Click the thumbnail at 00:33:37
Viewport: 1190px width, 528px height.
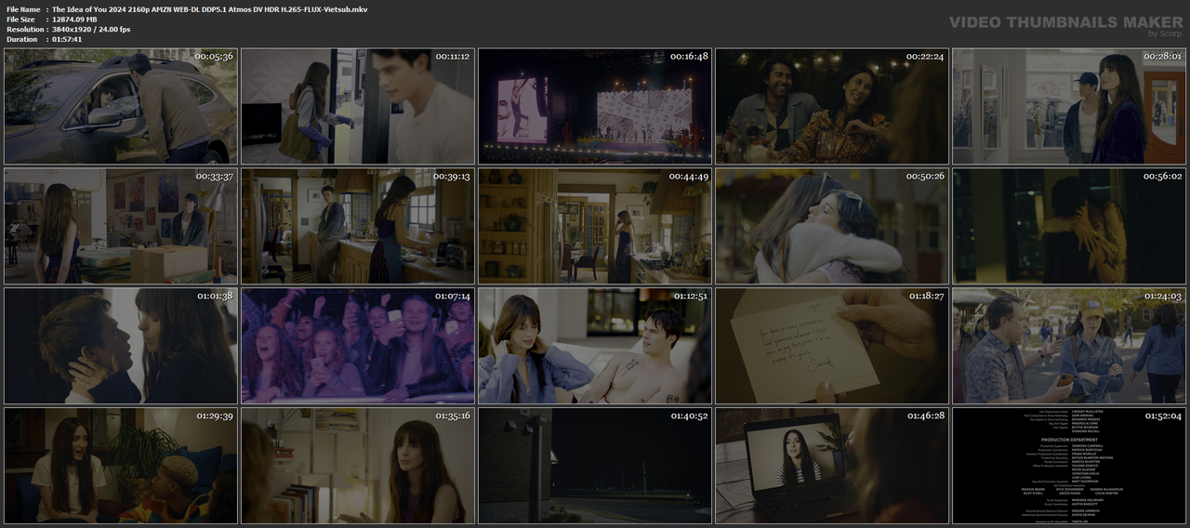point(121,226)
